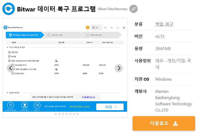198x133 pixels.
Task: Click the blue link in lost partition notice
Action: click(x=88, y=97)
